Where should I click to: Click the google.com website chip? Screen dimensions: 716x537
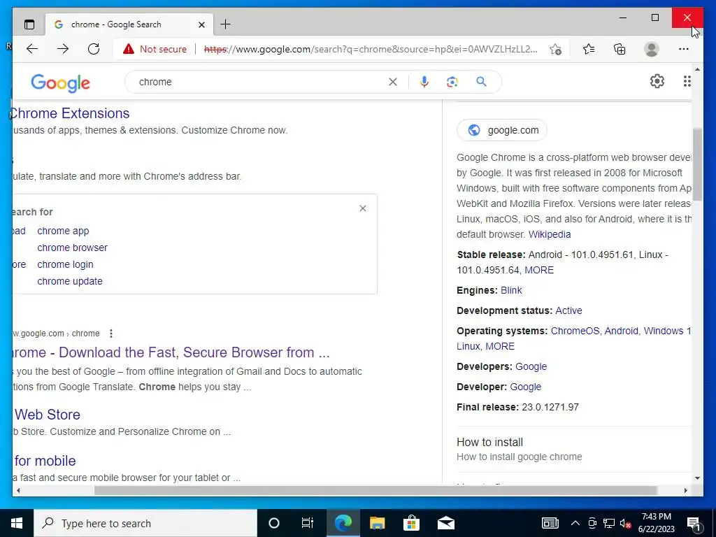coord(502,130)
